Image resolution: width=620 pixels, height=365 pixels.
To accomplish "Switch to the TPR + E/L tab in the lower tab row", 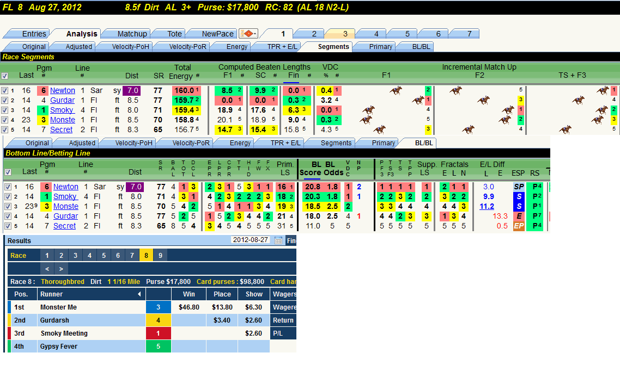I will [285, 143].
